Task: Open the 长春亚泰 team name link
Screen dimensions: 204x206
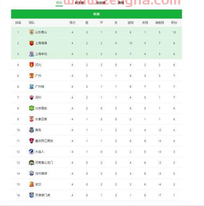Action: [x=41, y=119]
